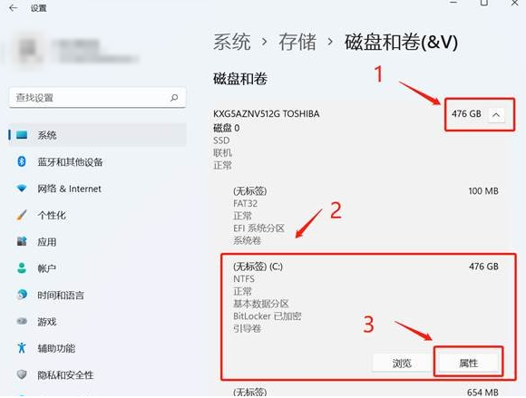Open 应用 apps icon
526x398 pixels.
(x=22, y=241)
